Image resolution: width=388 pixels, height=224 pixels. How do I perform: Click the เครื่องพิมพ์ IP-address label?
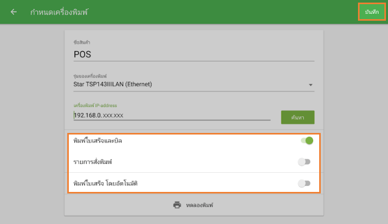[x=95, y=106]
